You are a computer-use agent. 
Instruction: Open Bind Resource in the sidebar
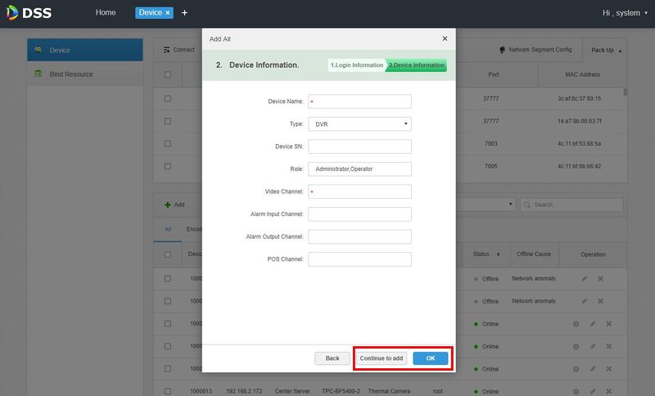85,74
